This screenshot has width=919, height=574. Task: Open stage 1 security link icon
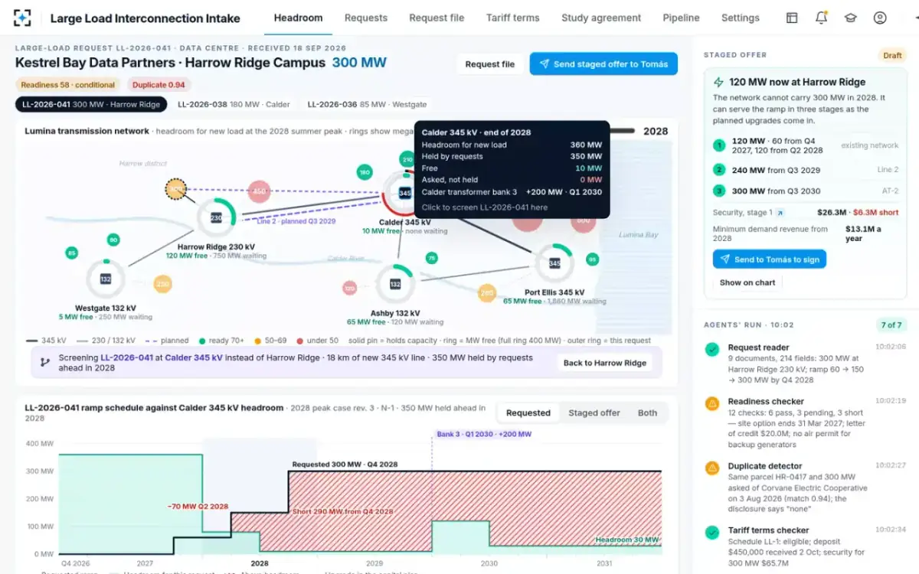pos(780,213)
